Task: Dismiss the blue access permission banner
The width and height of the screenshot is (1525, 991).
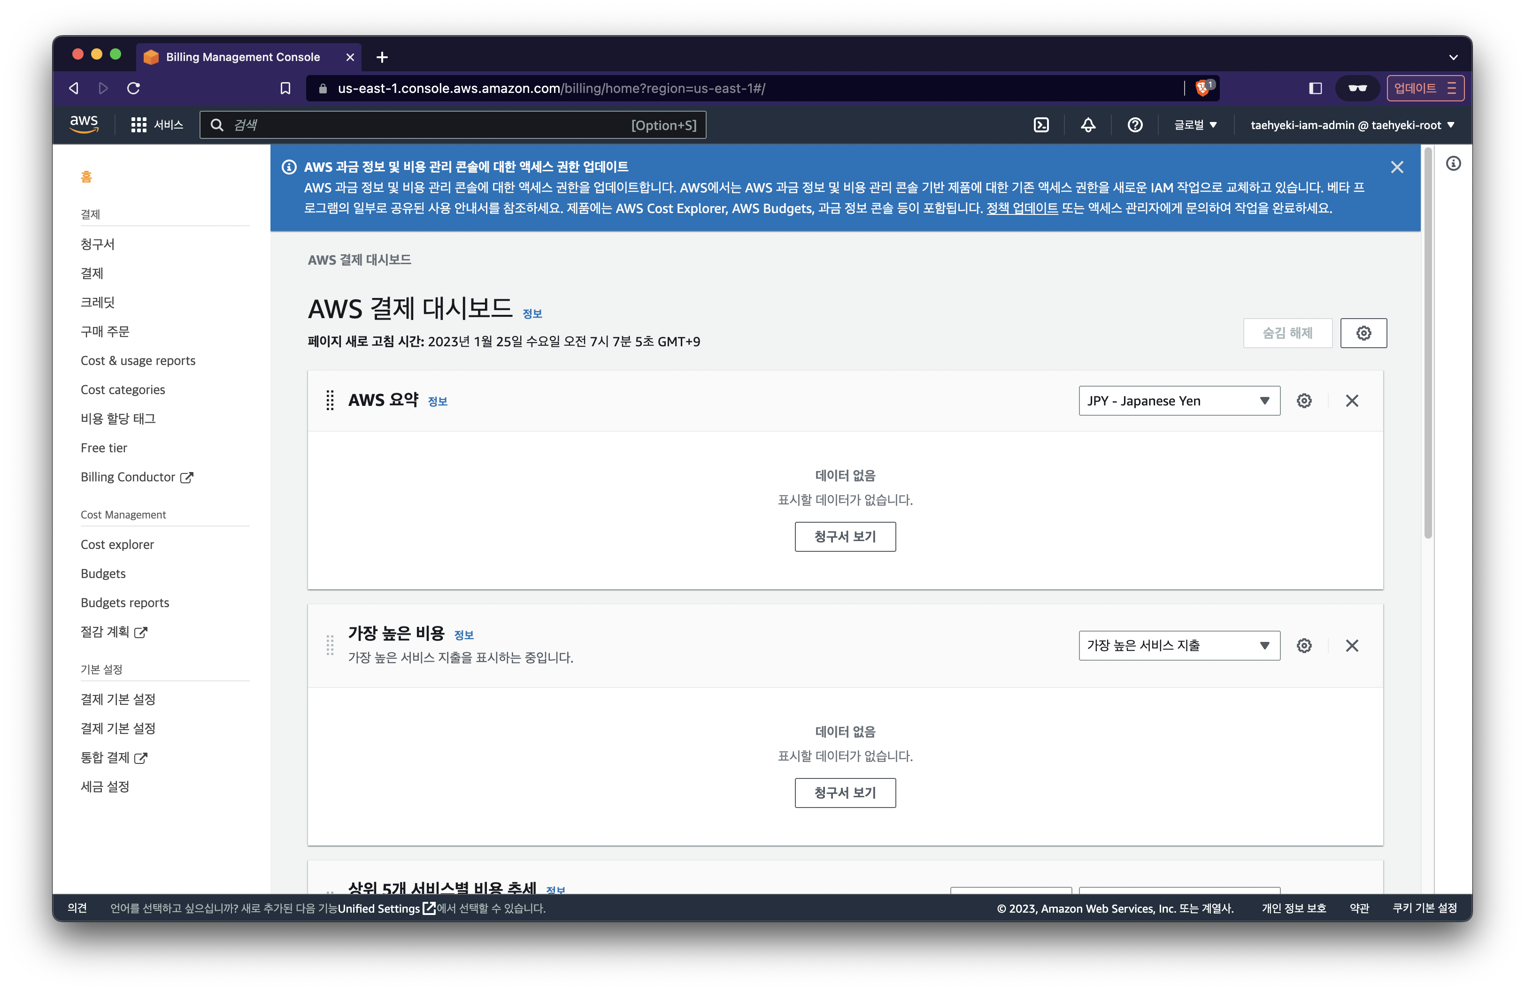Action: click(1397, 167)
